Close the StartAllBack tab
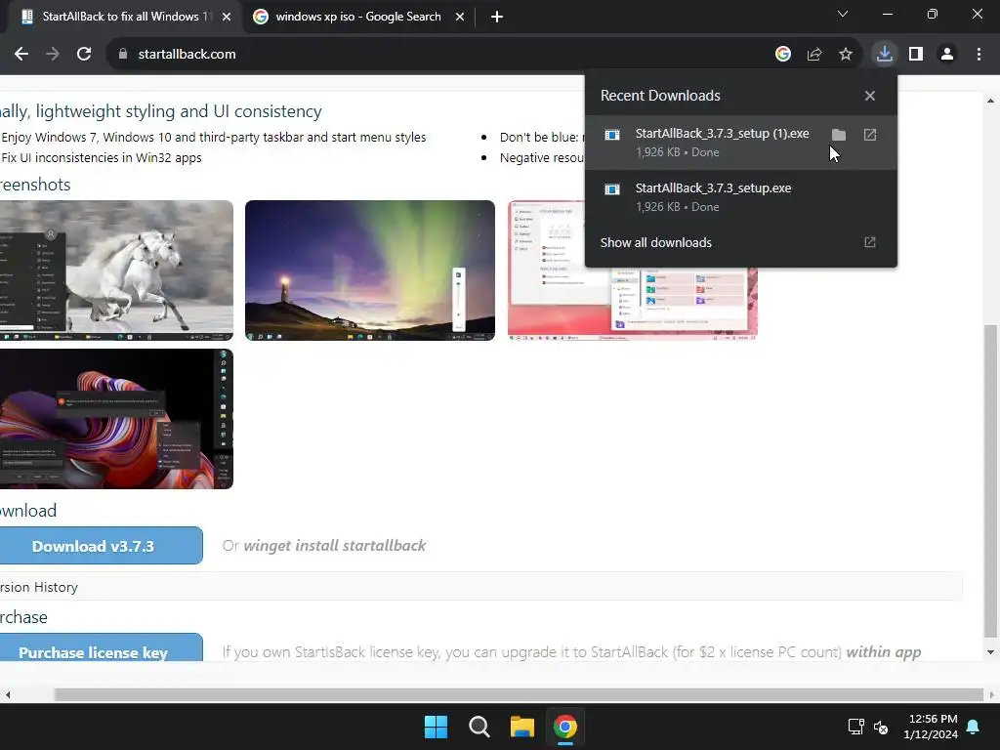1000x750 pixels. (227, 17)
